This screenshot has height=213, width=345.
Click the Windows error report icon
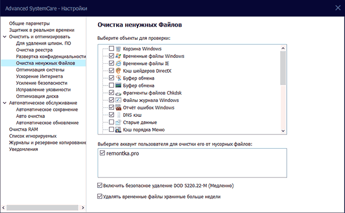(118, 107)
